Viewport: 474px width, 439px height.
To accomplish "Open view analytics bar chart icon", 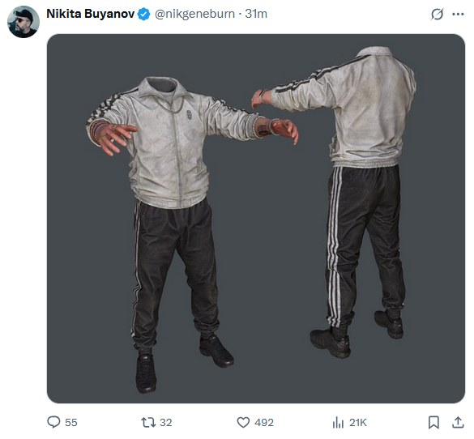I will [x=338, y=422].
